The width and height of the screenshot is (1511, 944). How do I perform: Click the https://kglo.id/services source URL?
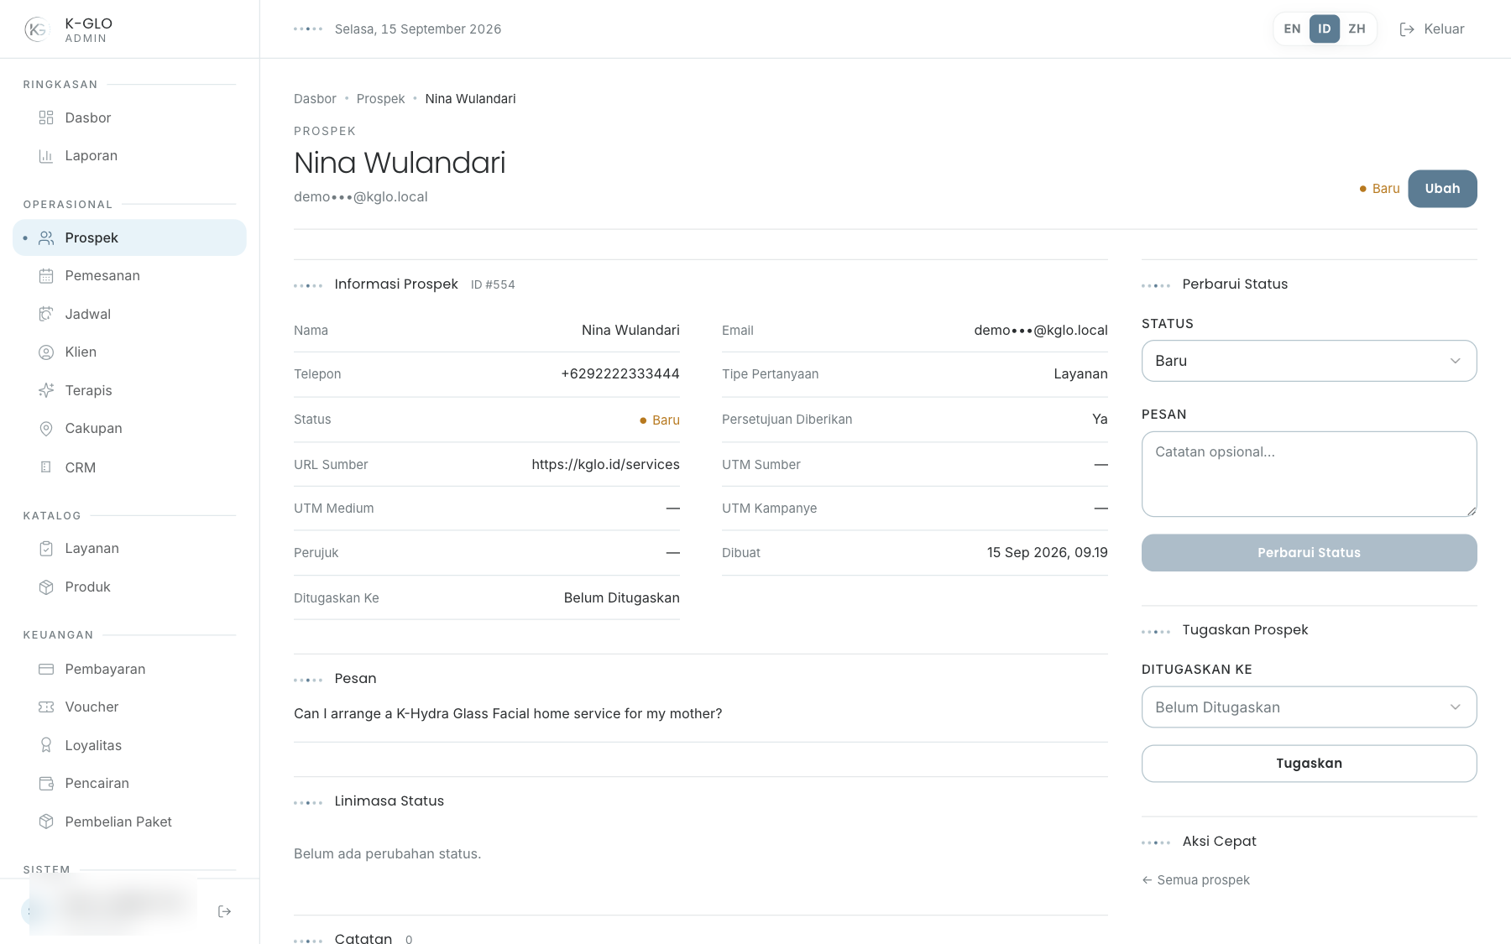coord(605,465)
